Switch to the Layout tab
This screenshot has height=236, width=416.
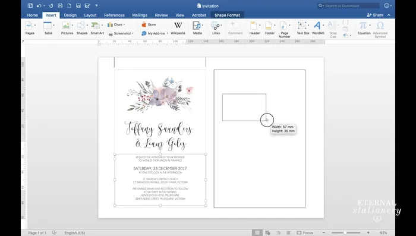click(x=90, y=15)
